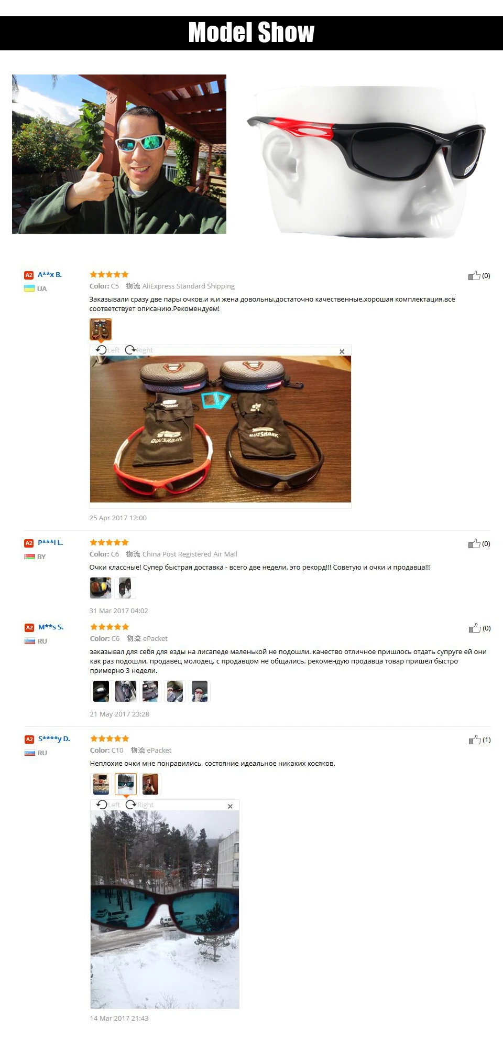The width and height of the screenshot is (503, 1049).
Task: Open second thumbnail in P***l L. review
Action: click(x=125, y=588)
